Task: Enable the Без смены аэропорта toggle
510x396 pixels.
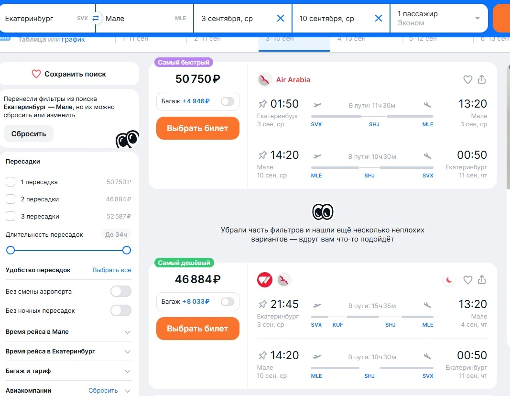Action: point(120,291)
